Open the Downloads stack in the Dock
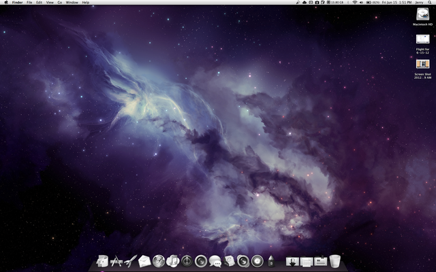Screen dimensions: 436x272 coord(293,260)
